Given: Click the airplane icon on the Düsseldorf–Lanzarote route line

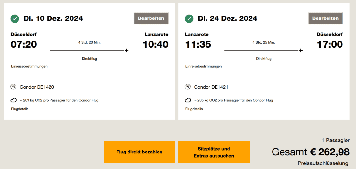Looking at the screenshot, I should click(127, 50).
